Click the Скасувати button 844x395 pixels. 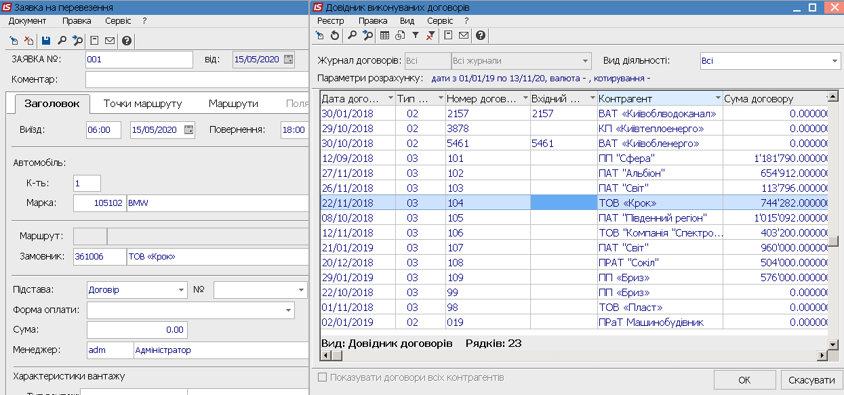pyautogui.click(x=812, y=380)
